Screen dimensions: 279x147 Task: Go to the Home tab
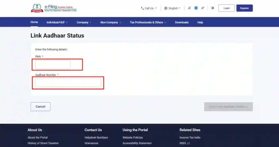[34, 22]
